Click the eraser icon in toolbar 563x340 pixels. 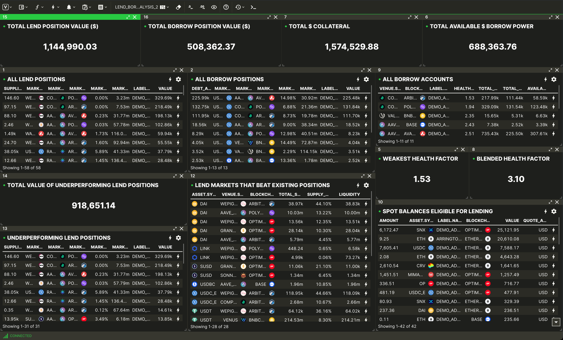pyautogui.click(x=178, y=7)
